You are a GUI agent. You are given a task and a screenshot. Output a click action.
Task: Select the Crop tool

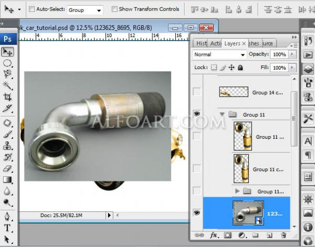(8, 97)
